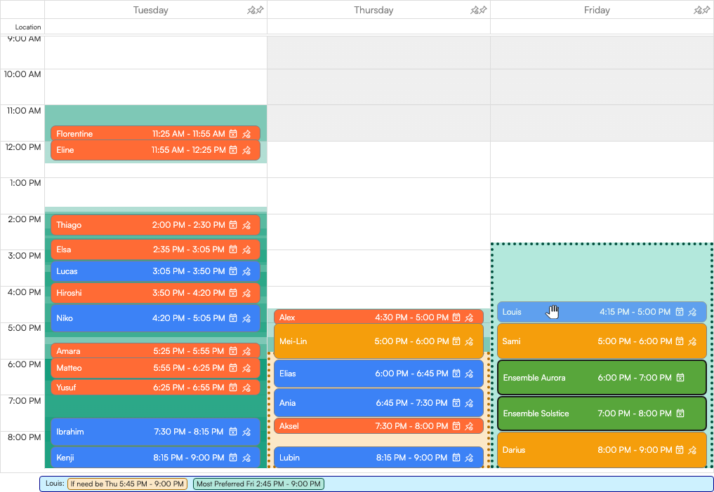Click the unpin-all icon in the Friday header

tap(697, 10)
